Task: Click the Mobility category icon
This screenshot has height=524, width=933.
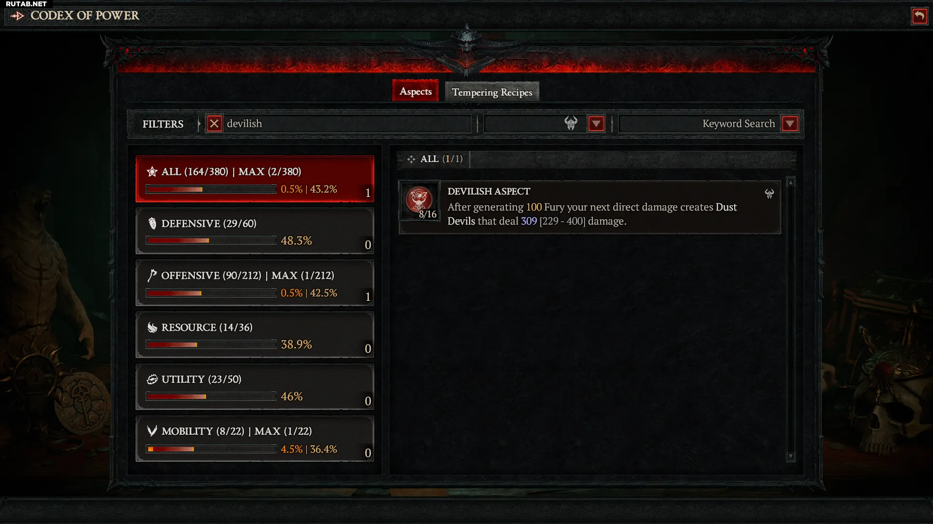Action: [152, 431]
